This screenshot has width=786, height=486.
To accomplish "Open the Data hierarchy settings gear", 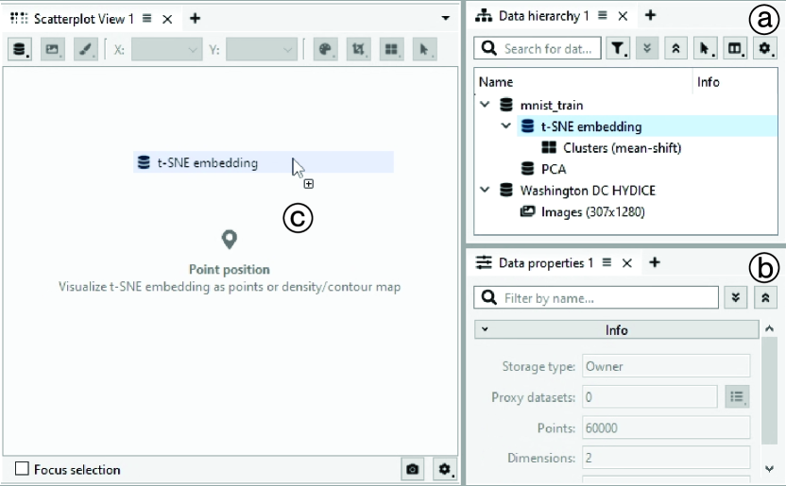I will tap(764, 48).
